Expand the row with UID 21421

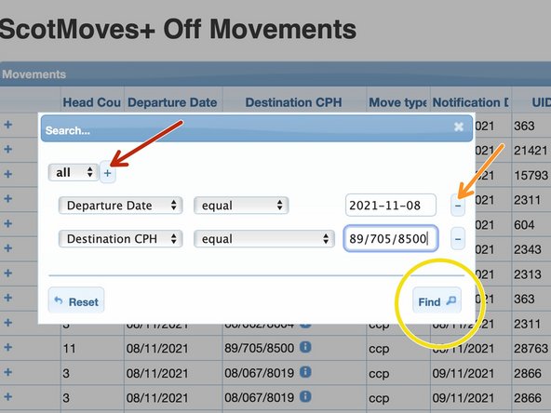(8, 150)
